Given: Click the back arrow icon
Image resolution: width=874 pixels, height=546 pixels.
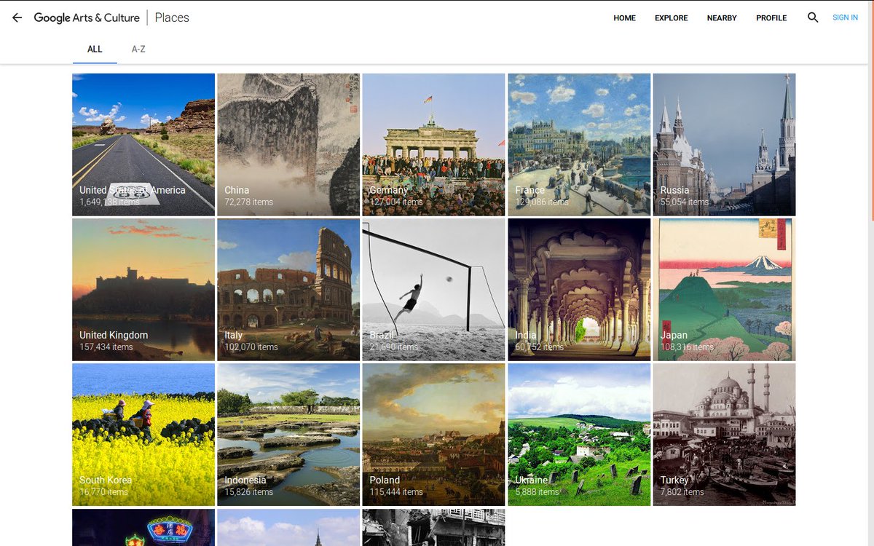Looking at the screenshot, I should (17, 17).
